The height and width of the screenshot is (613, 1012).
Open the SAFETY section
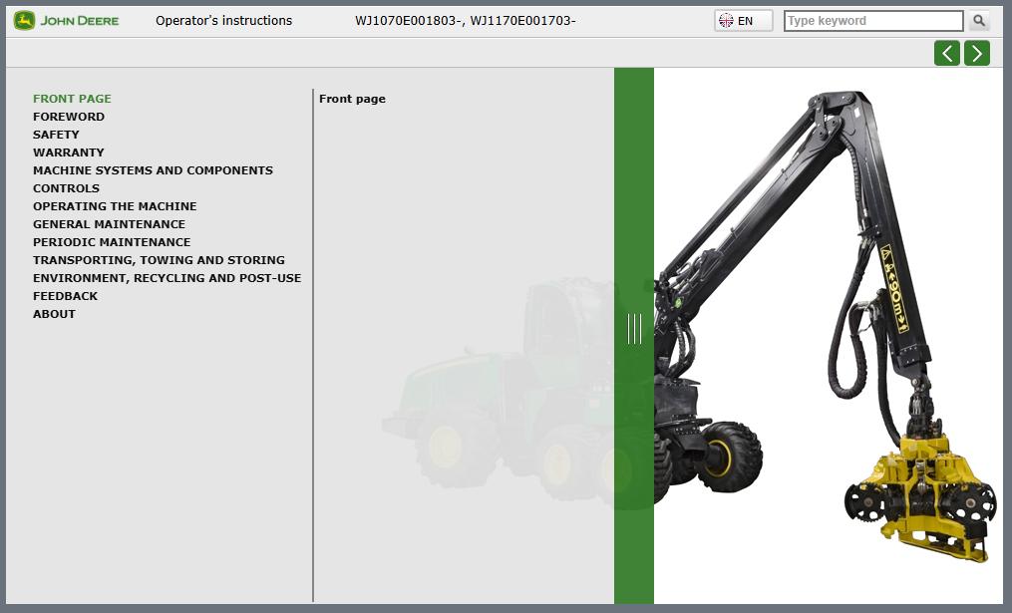point(56,135)
